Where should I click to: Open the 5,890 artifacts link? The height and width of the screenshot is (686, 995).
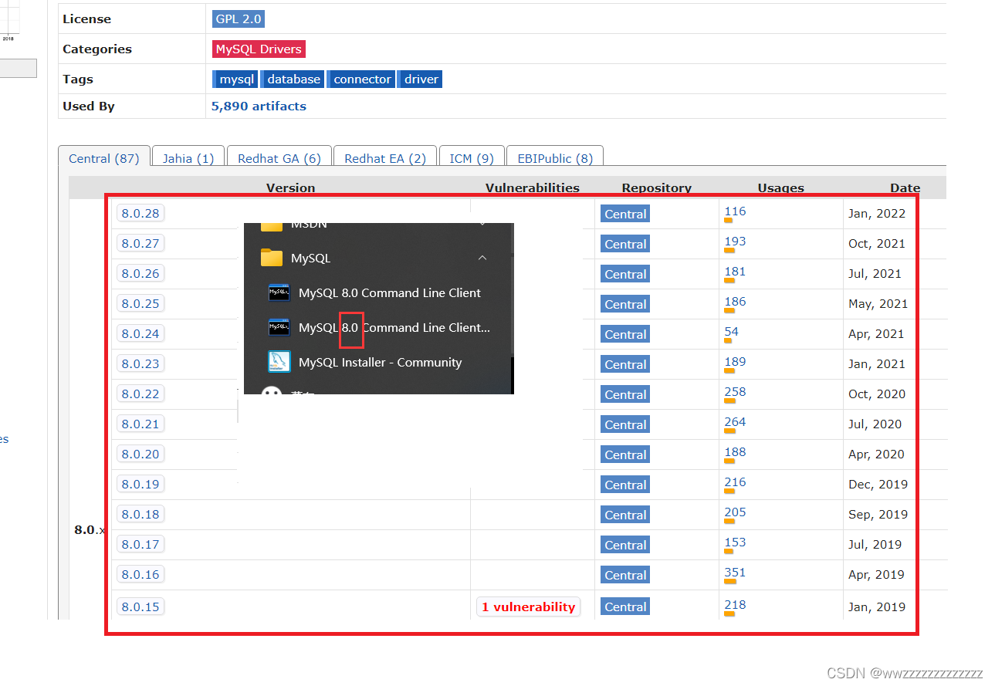click(259, 106)
